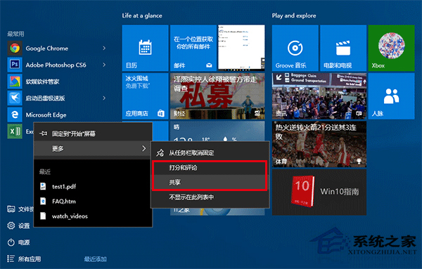Choose 不显示在此列表中 in submenu
422x269 pixels.
click(x=210, y=197)
